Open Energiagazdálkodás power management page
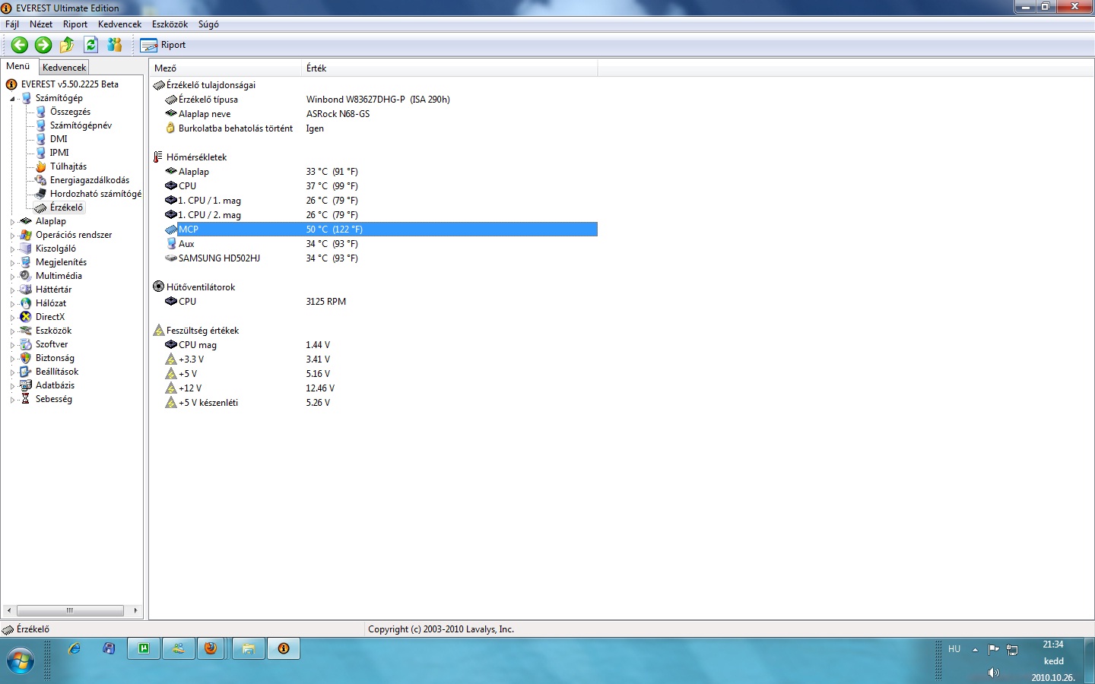The image size is (1095, 684). (90, 180)
